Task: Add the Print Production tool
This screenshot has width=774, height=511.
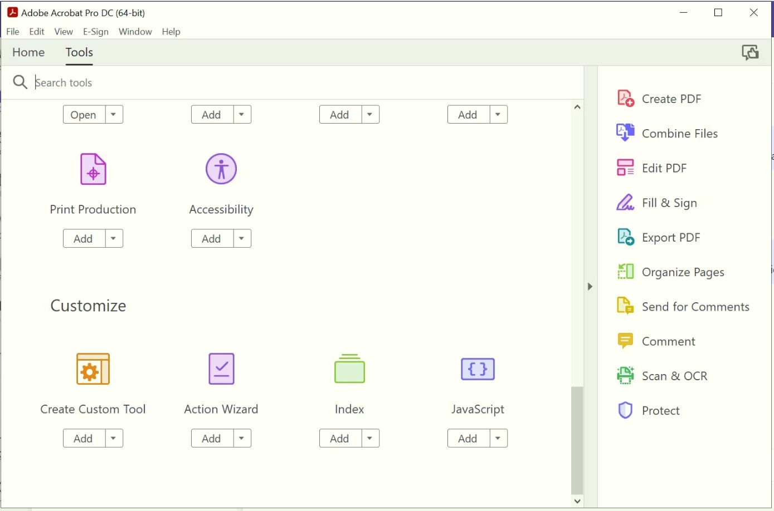Action: point(84,238)
